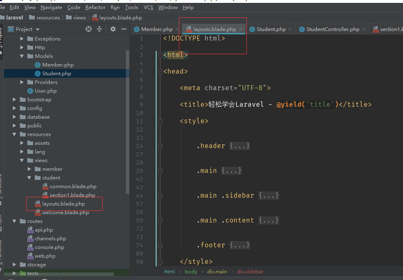Select User.php in project tree
This screenshot has width=403, height=280.
[46, 91]
